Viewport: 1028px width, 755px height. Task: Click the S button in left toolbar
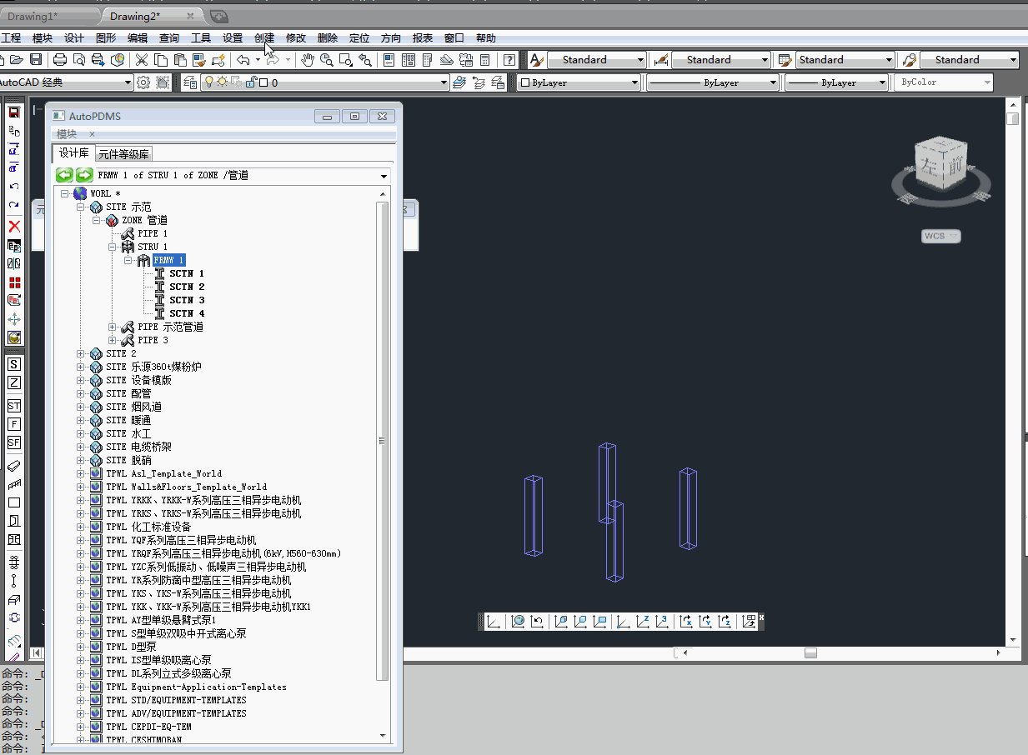pyautogui.click(x=14, y=364)
